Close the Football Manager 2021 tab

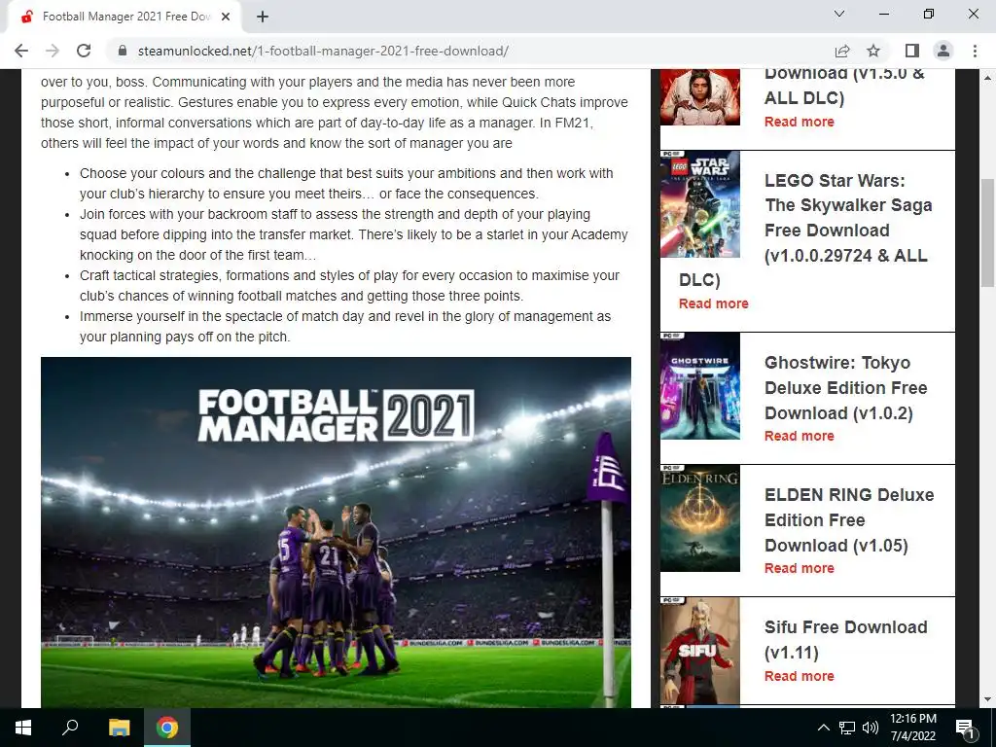226,18
